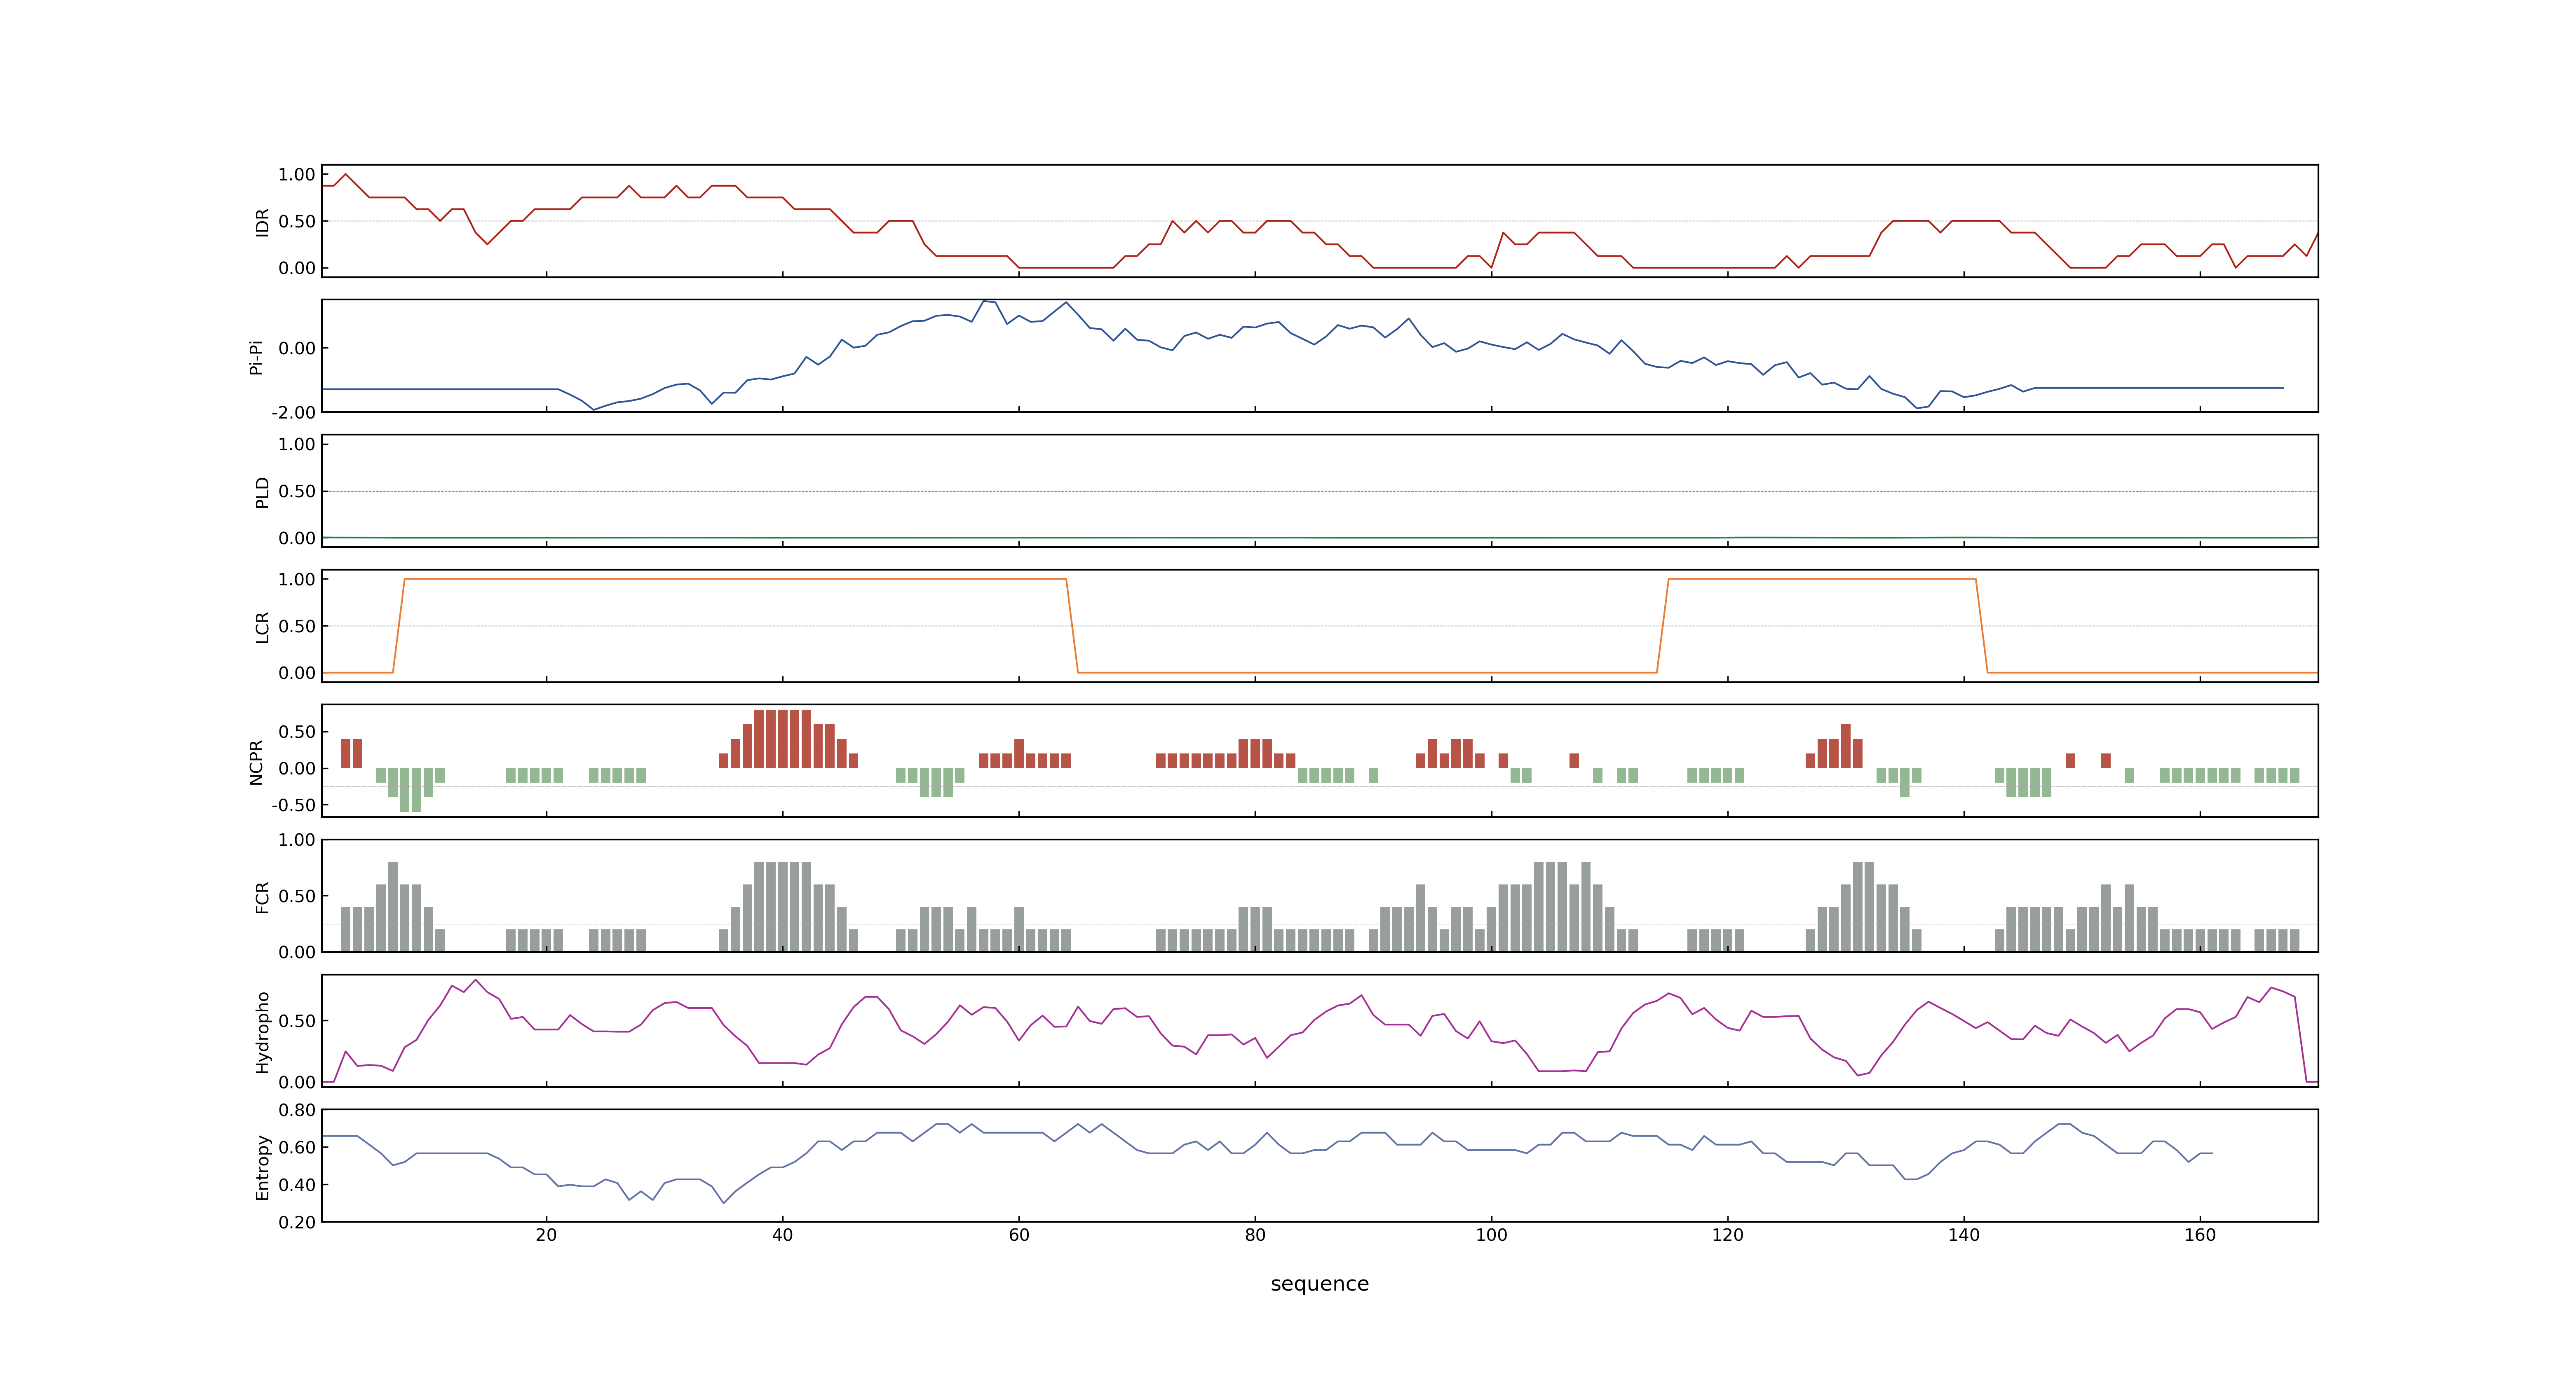2576x1373 pixels.
Task: Click the 0.60 tick on Entropy axis
Action: tap(297, 1147)
